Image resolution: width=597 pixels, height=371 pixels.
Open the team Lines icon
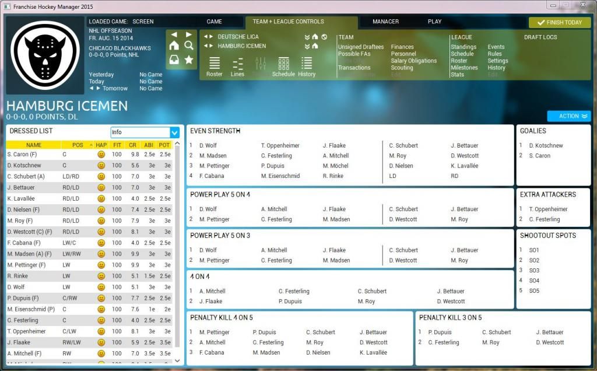click(x=237, y=67)
